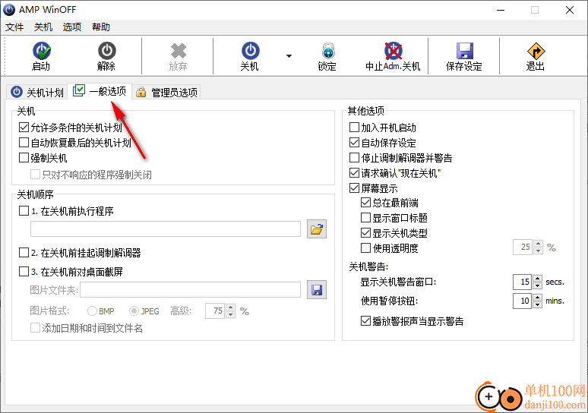Enable 使用透明度 checkbox
The image size is (588, 413).
(365, 247)
